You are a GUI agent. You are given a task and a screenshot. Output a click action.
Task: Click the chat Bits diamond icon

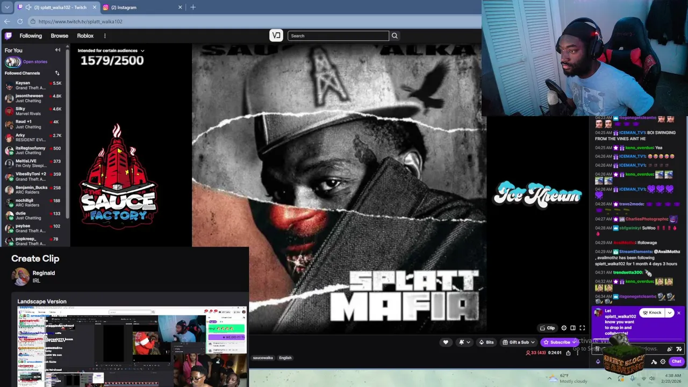[598, 362]
